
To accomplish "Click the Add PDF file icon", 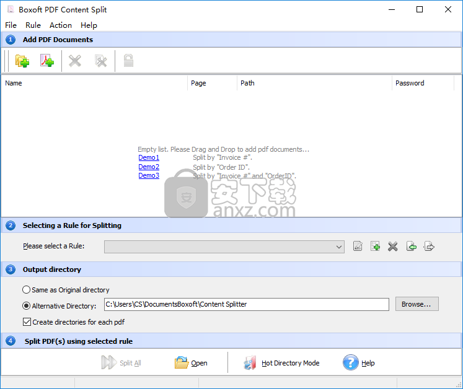I will (47, 61).
